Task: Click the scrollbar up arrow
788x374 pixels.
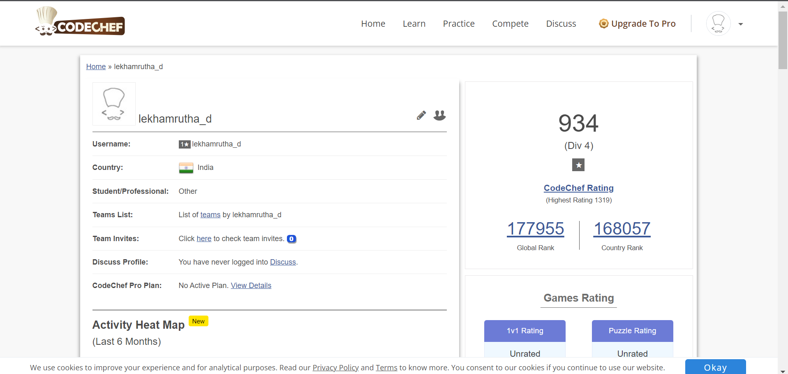Action: (x=783, y=6)
